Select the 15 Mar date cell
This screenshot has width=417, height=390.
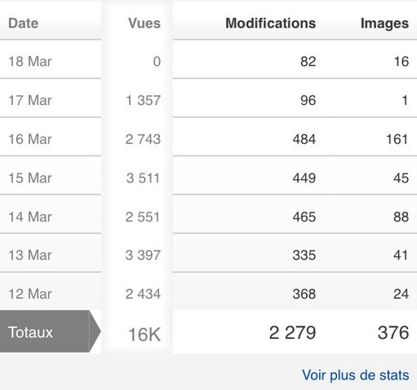pyautogui.click(x=30, y=178)
